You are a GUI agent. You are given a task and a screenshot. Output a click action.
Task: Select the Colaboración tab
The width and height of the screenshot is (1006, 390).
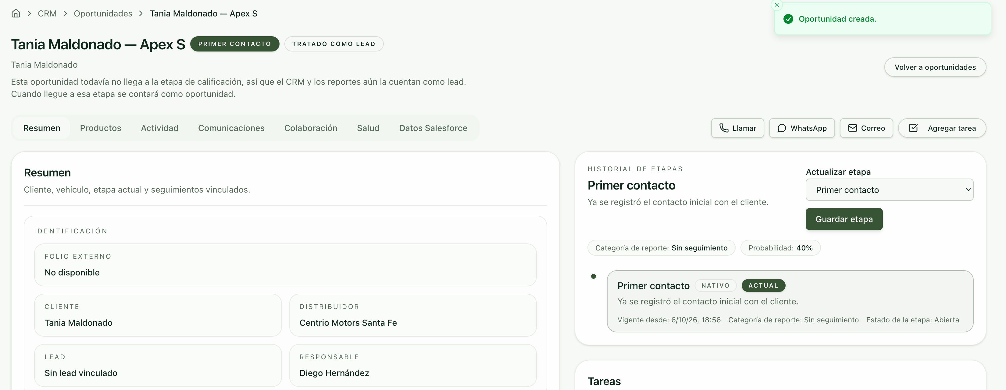point(310,128)
